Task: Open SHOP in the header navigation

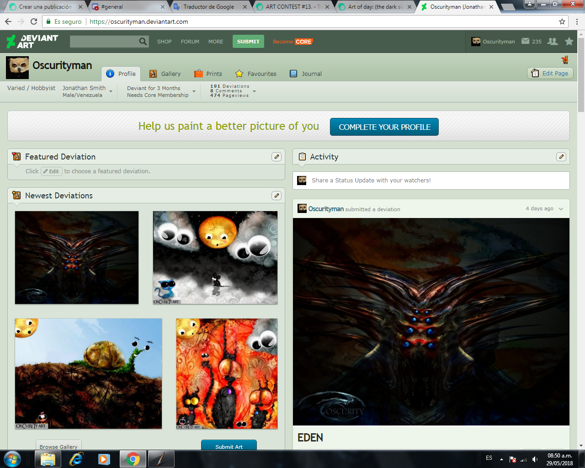Action: click(165, 42)
